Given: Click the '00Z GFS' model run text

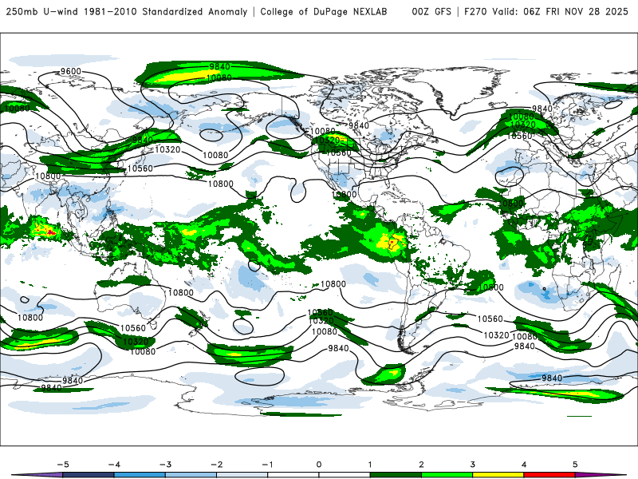Looking at the screenshot, I should (x=431, y=11).
